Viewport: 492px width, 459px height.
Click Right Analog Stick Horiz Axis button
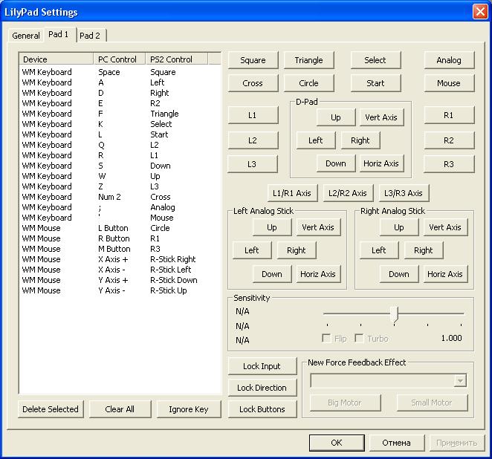(x=445, y=274)
